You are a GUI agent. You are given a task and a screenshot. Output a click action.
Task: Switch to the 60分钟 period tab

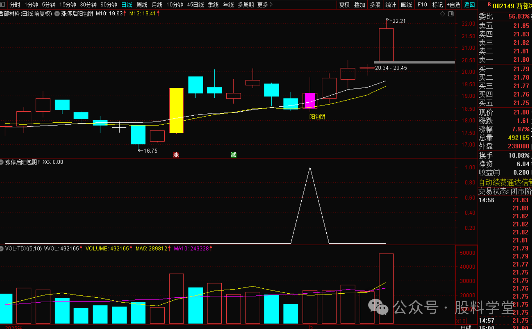(109, 5)
